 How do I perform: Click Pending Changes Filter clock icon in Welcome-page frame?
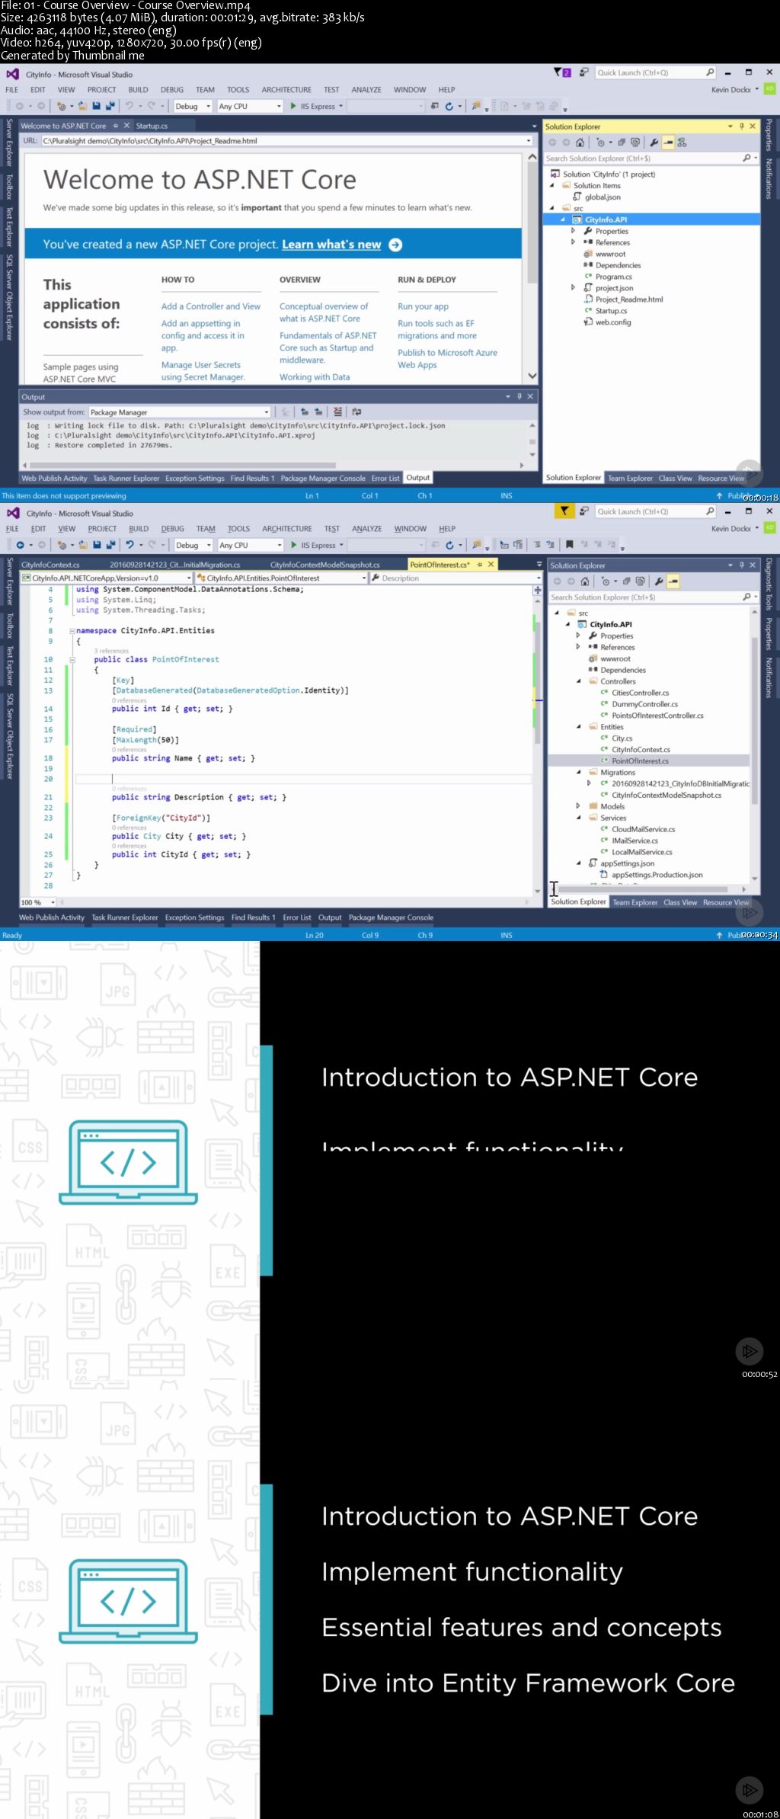[x=602, y=143]
